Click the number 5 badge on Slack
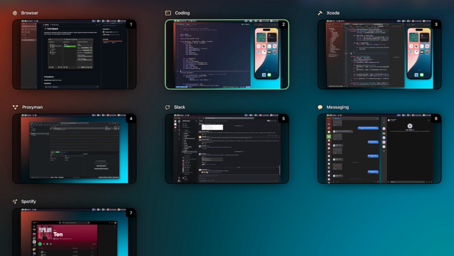The image size is (454, 256). tap(283, 119)
